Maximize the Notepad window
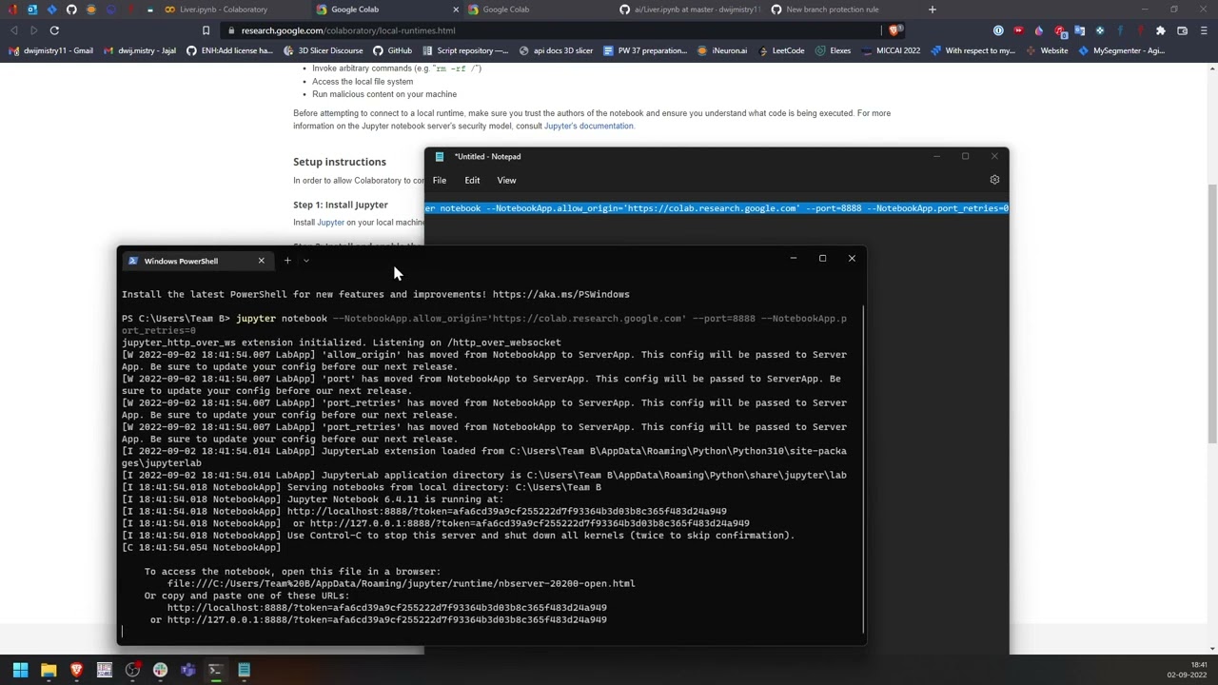 click(965, 156)
